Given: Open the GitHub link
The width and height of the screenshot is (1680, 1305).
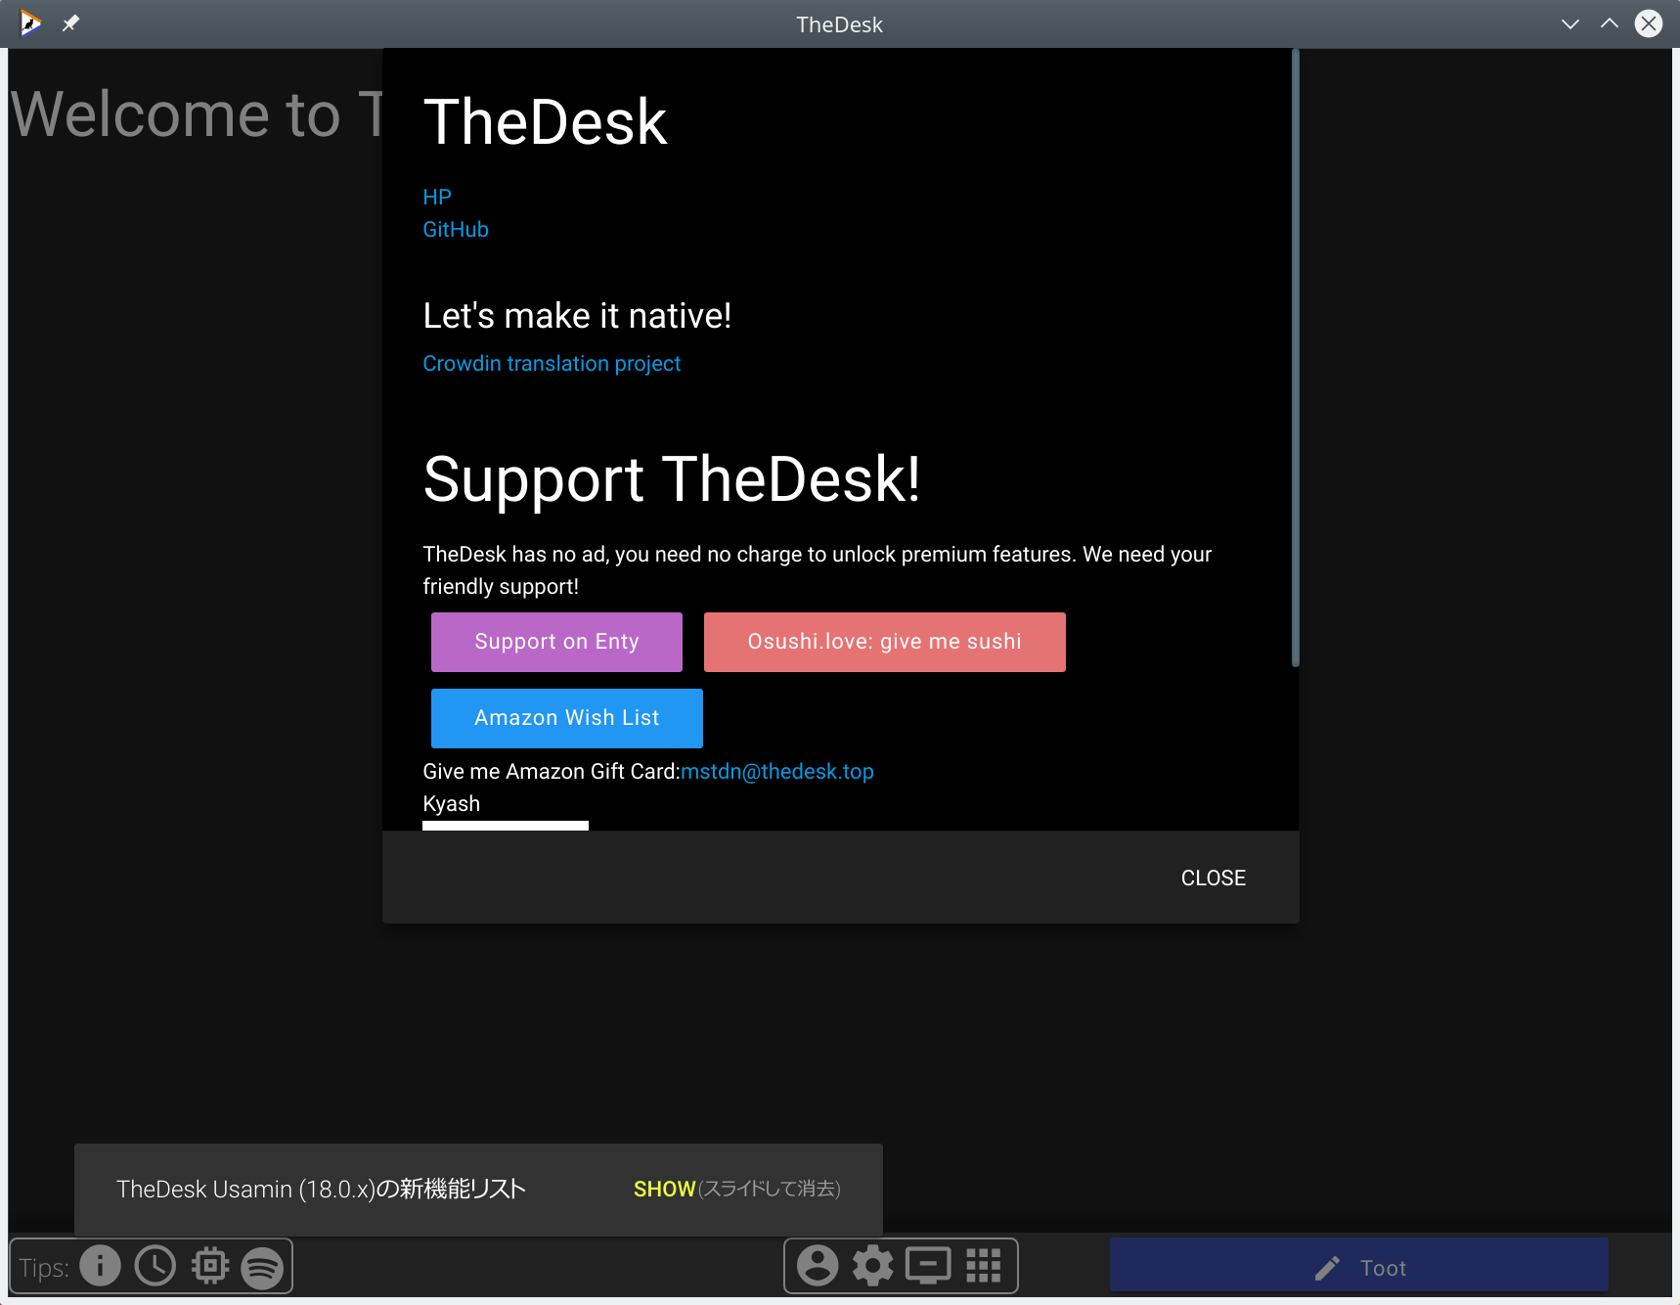Looking at the screenshot, I should [456, 230].
